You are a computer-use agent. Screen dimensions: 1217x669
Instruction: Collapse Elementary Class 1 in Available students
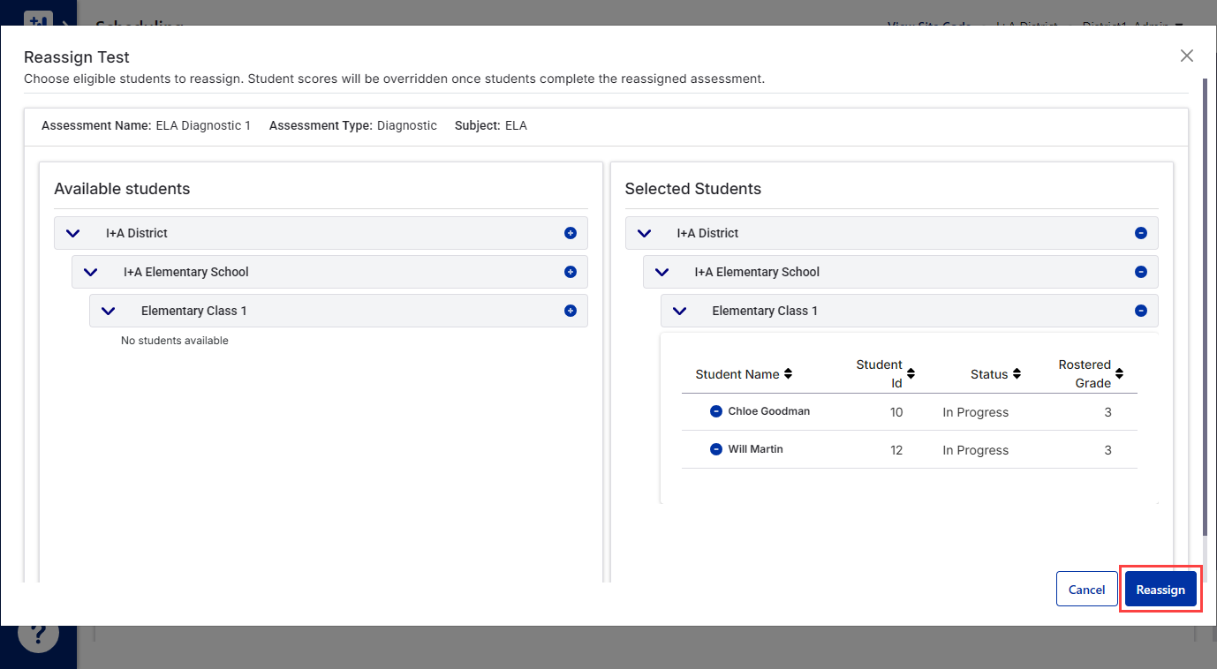point(109,311)
